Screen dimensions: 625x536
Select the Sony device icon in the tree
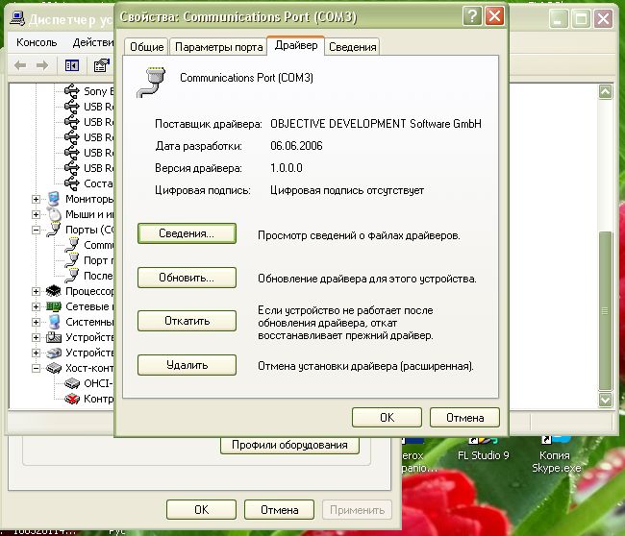(72, 91)
